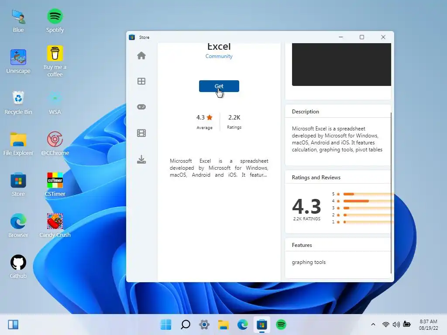Click the Wi-Fi icon in system tray
The height and width of the screenshot is (335, 447).
386,325
